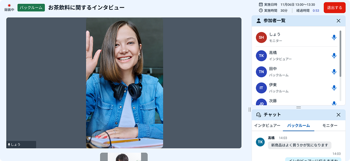
Task: Close the チャット panel
Action: 339,115
